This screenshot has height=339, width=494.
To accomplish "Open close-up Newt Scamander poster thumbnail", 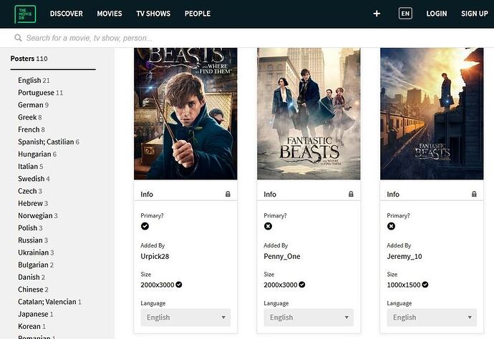I will (185, 114).
